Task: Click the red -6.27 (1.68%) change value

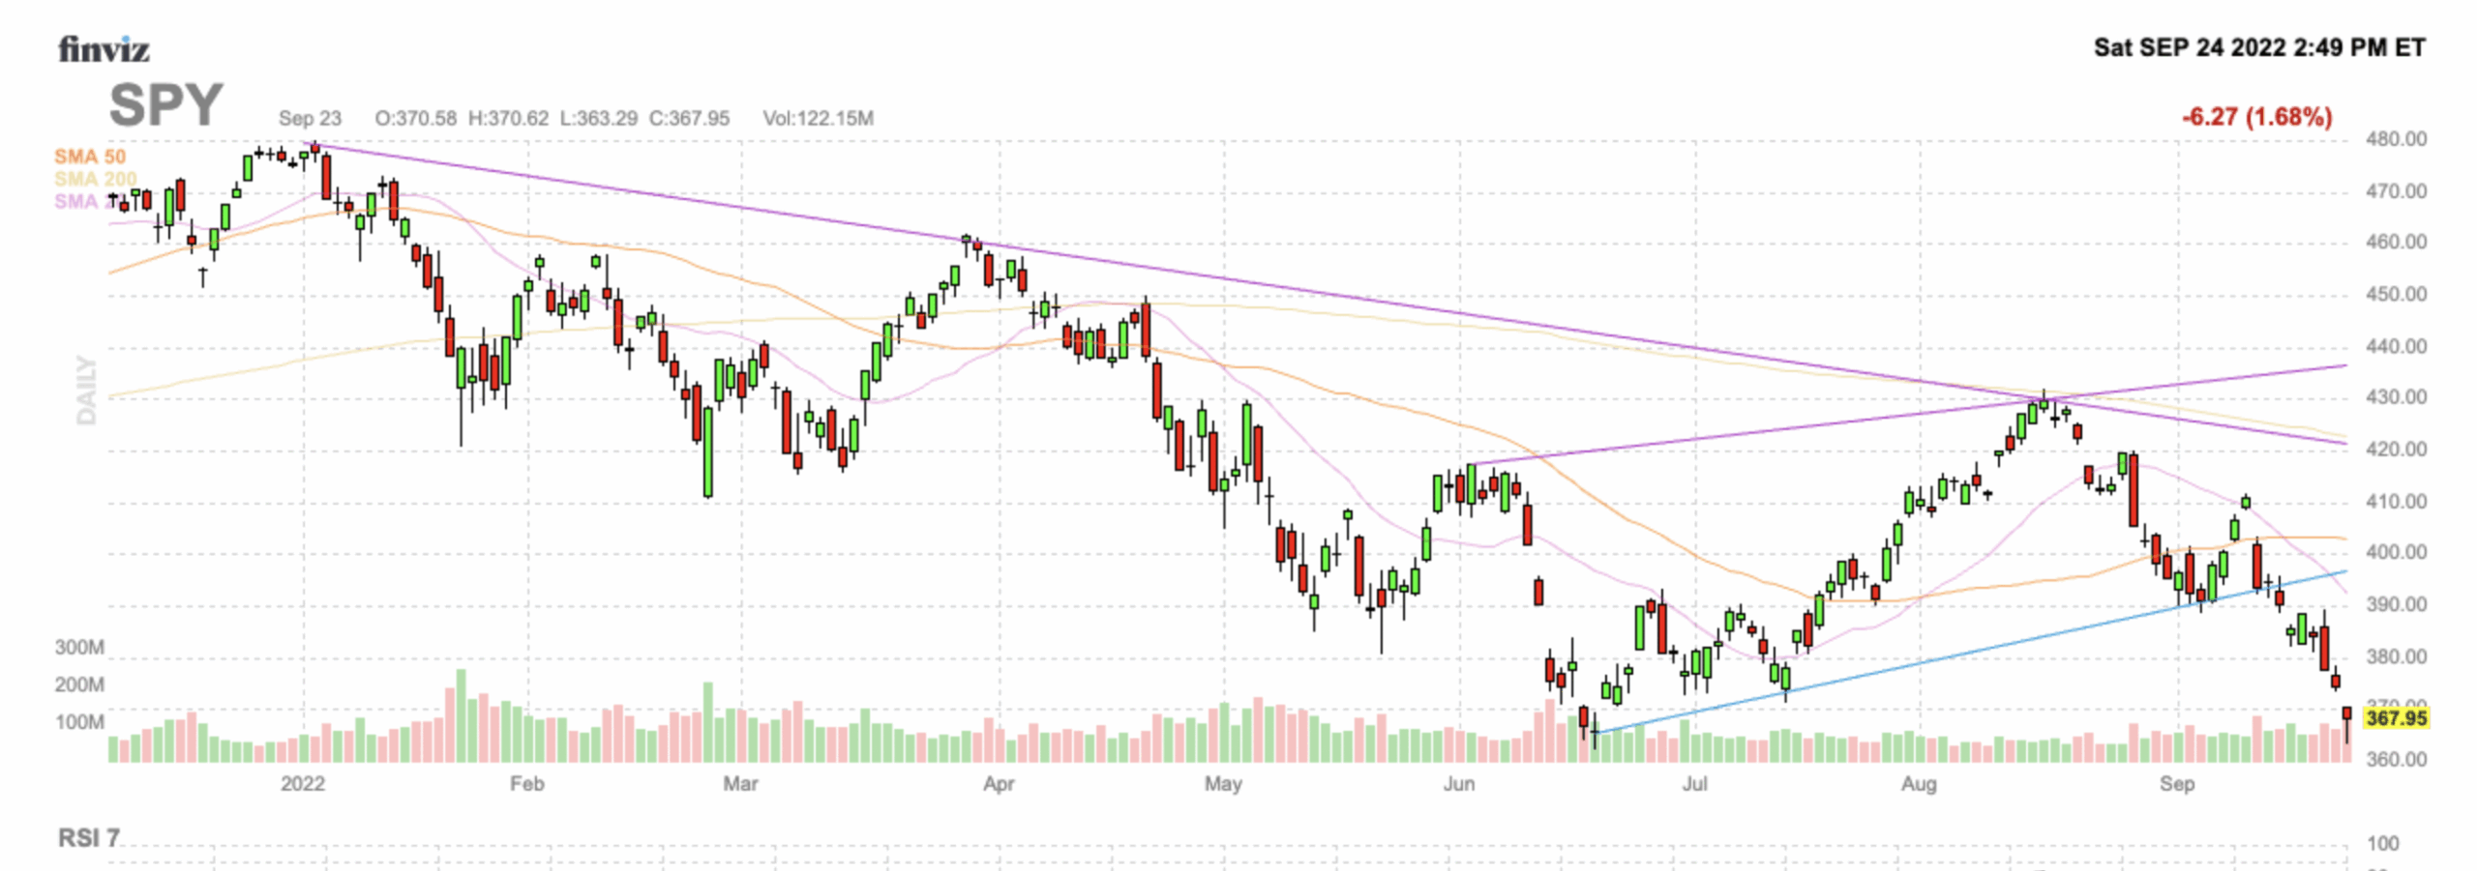Action: point(2256,117)
